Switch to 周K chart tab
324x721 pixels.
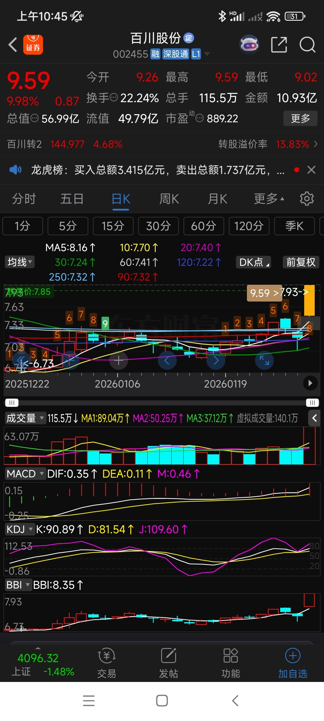point(169,199)
